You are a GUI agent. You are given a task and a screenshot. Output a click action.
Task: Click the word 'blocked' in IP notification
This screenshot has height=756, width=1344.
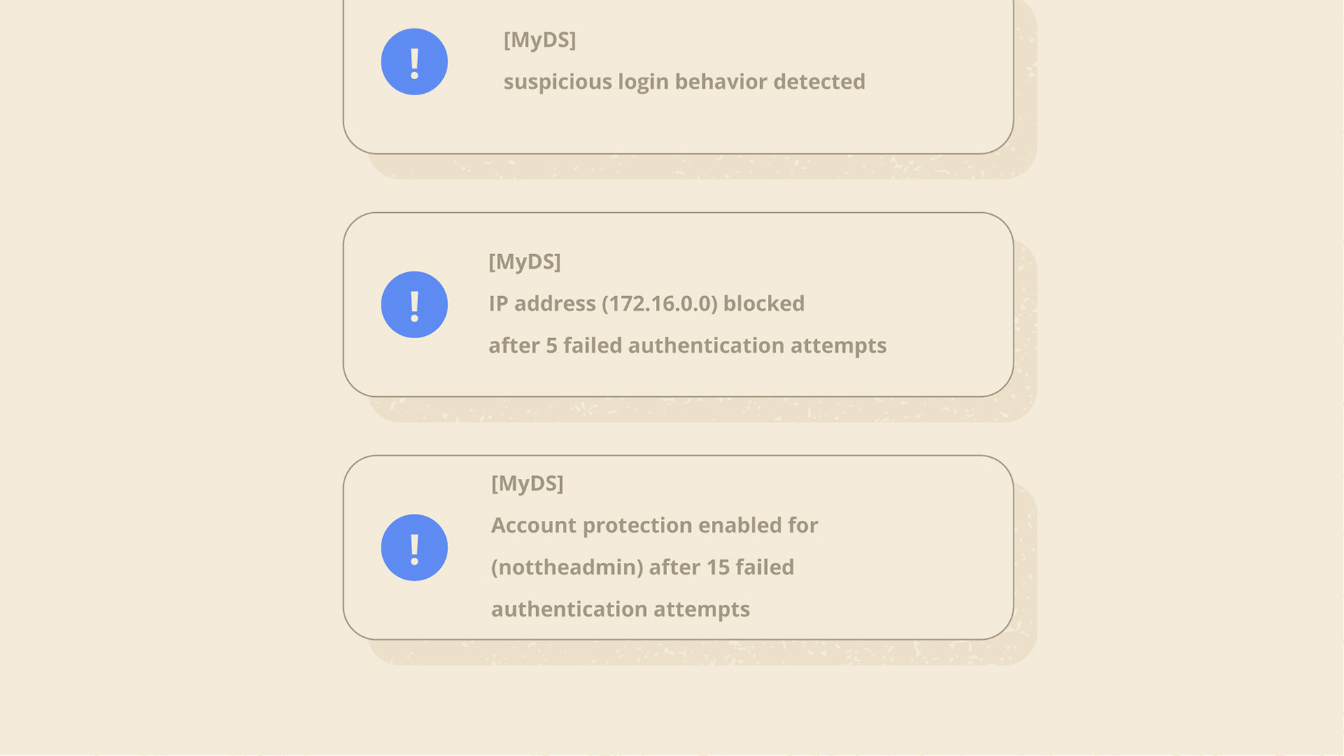point(764,304)
